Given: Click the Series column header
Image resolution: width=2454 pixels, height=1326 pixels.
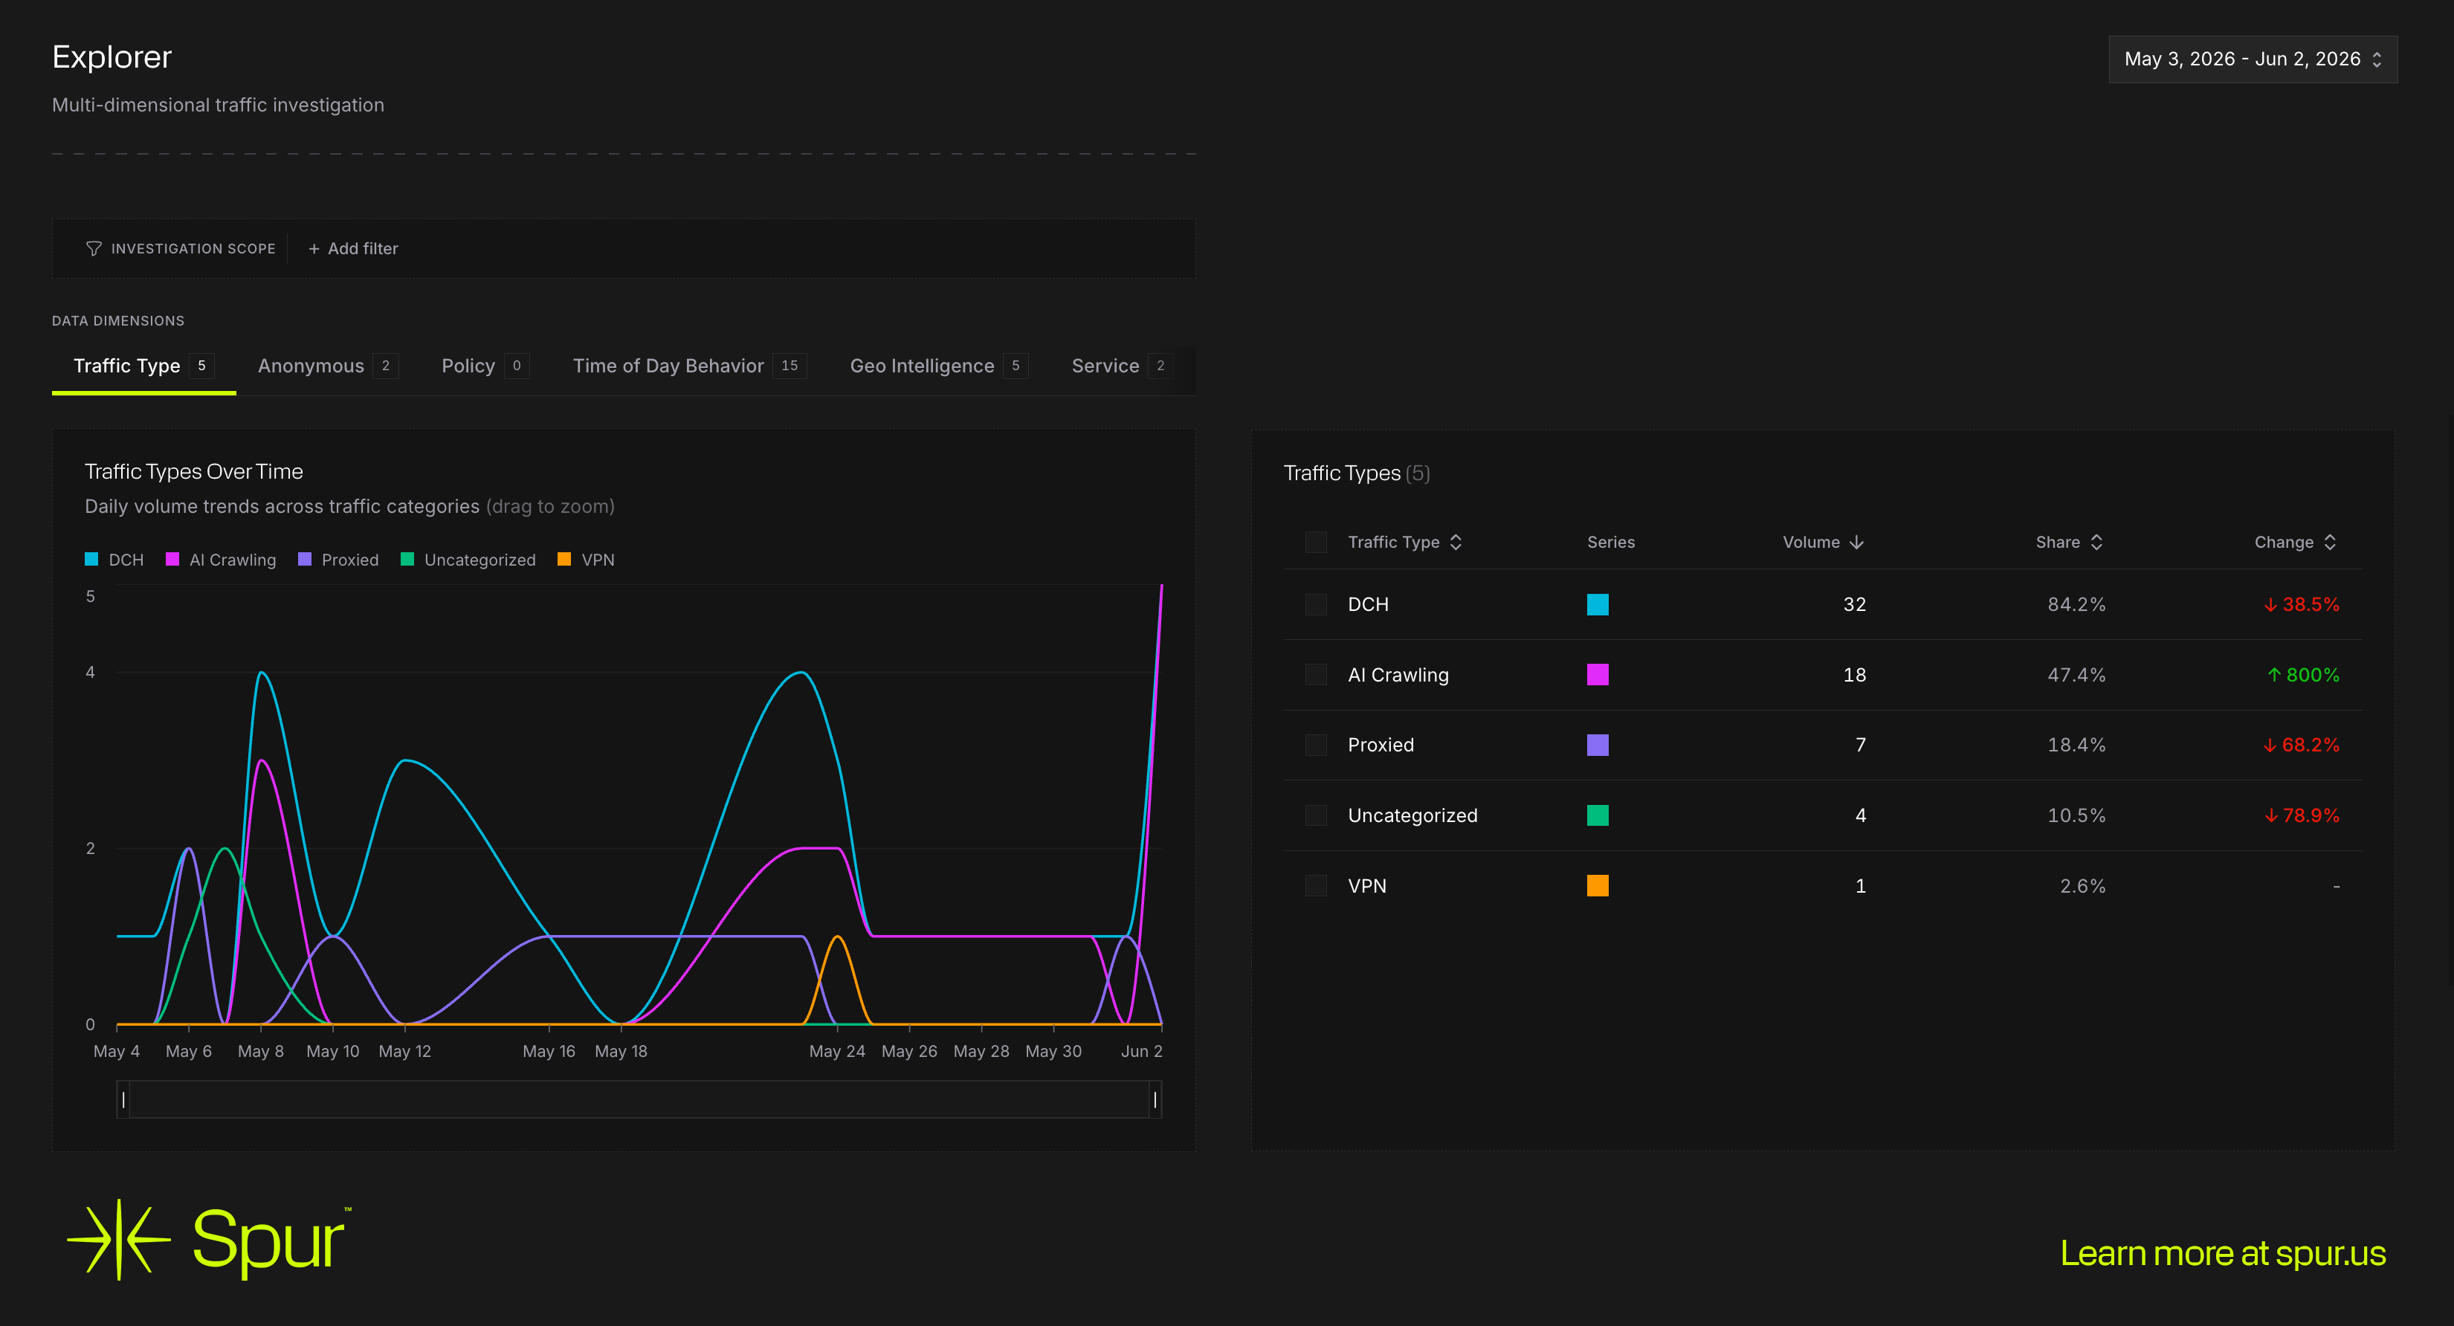Looking at the screenshot, I should coord(1611,542).
